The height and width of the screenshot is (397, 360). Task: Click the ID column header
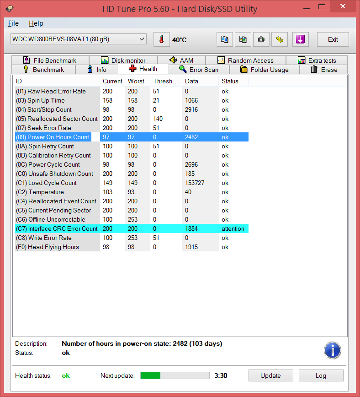57,81
